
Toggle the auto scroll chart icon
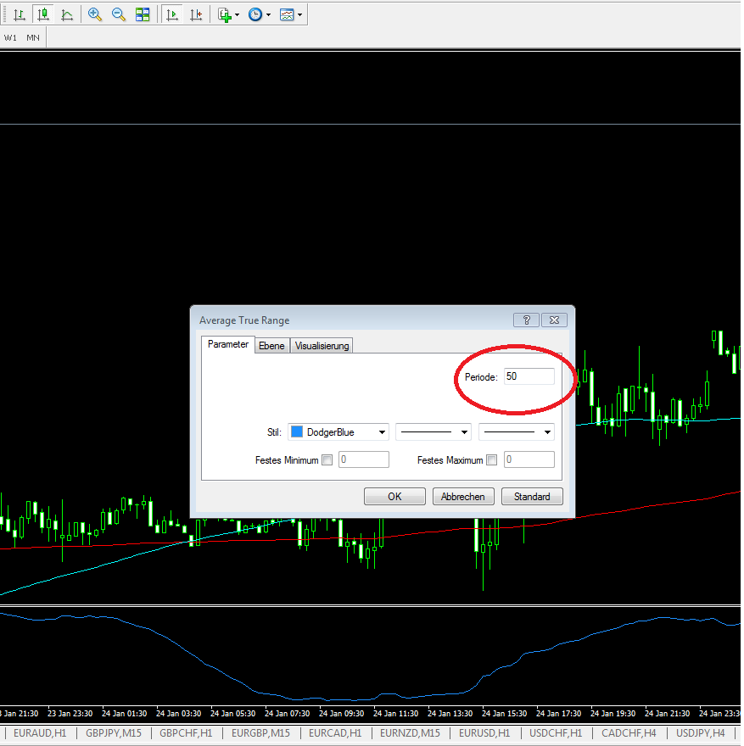pyautogui.click(x=172, y=14)
